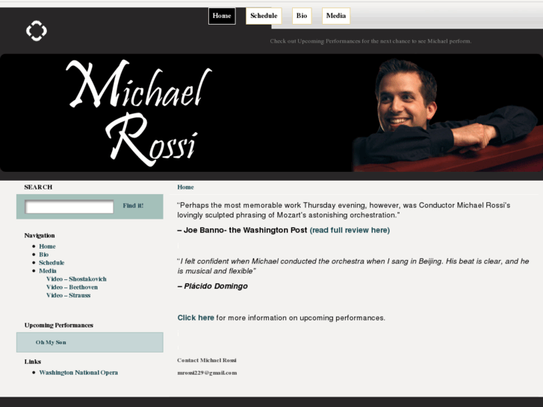
Task: Click the circular site logo icon
Action: click(x=37, y=31)
